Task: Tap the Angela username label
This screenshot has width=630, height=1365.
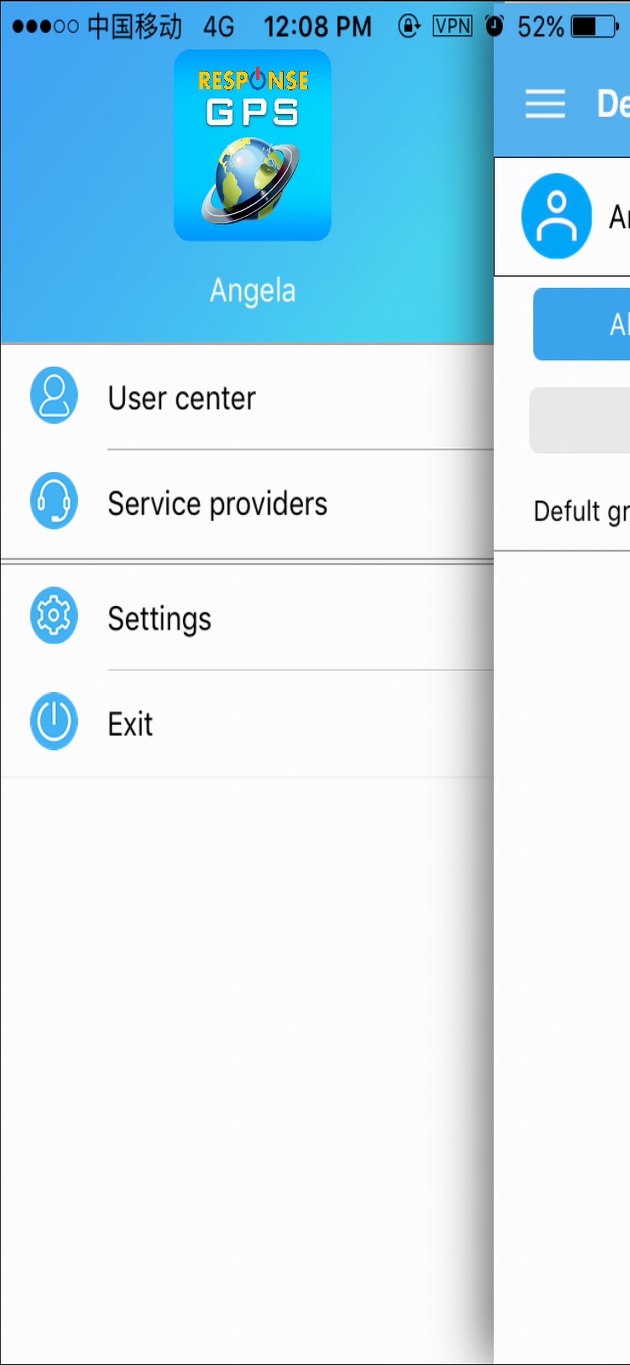Action: (253, 290)
